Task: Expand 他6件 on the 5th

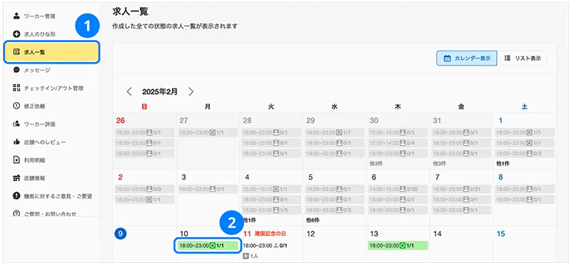Action: coord(313,221)
